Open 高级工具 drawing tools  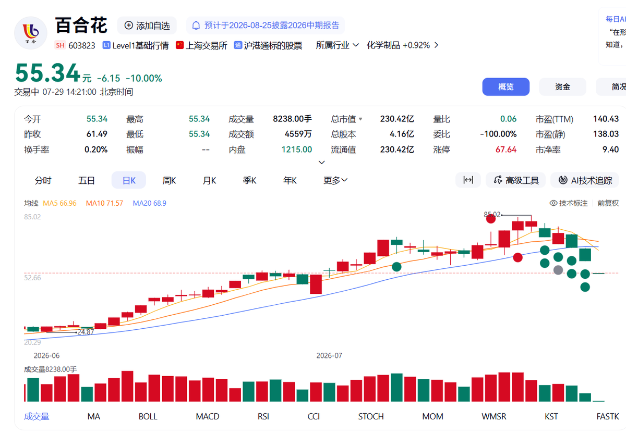tap(516, 180)
